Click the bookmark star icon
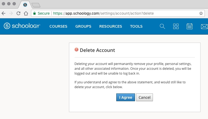Viewport: 208px width, 119px height. click(201, 13)
